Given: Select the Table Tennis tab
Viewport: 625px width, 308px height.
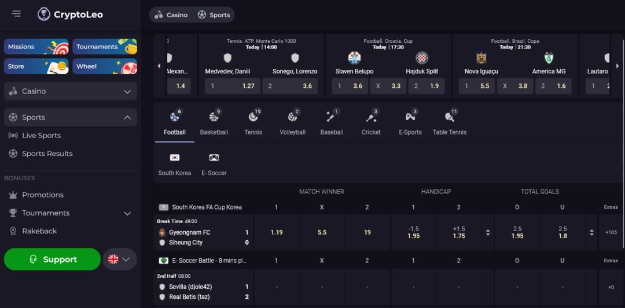Looking at the screenshot, I should pos(450,122).
